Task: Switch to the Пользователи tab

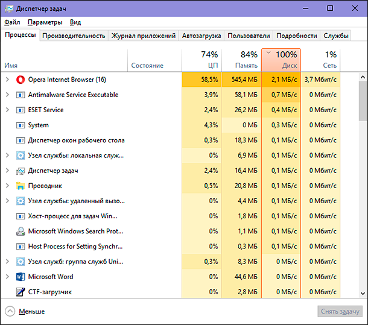Action: coord(249,36)
